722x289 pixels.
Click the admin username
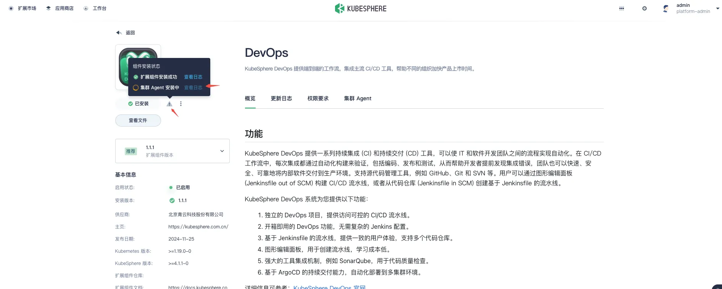[683, 5]
